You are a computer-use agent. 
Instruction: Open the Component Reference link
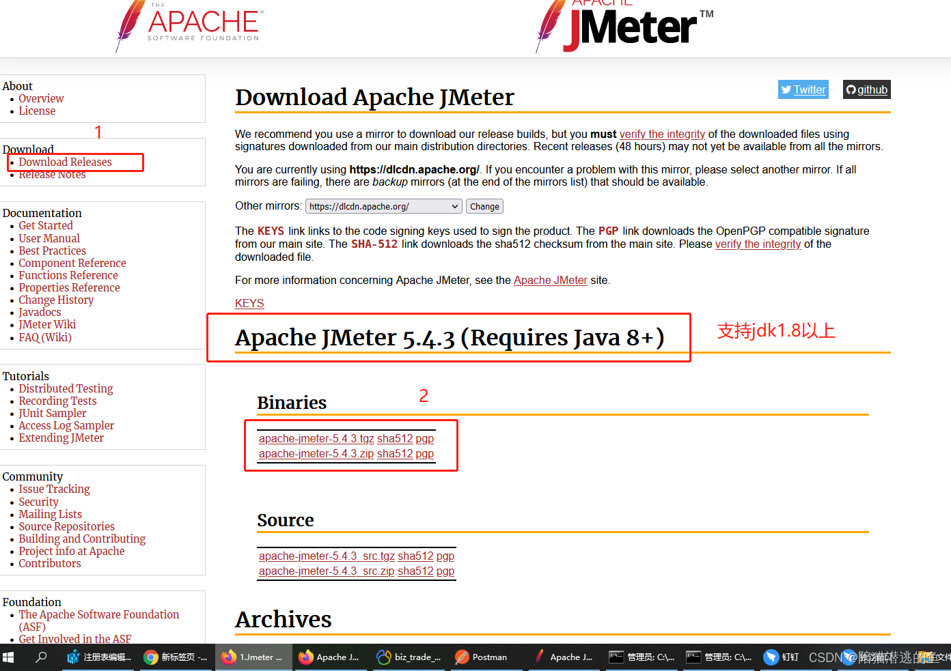[72, 263]
